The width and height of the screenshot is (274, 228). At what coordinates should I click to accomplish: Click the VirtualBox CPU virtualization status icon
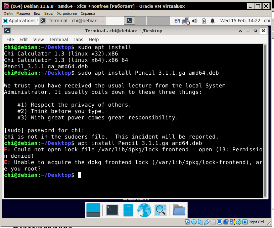[x=232, y=222]
